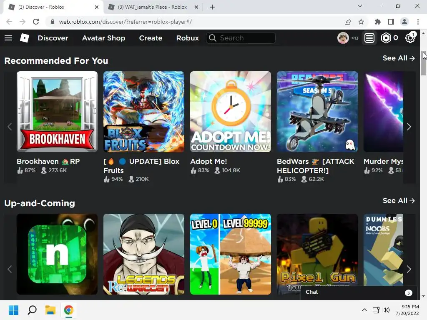Open Discover in navigation bar
Viewport: 427px width, 320px height.
point(53,38)
